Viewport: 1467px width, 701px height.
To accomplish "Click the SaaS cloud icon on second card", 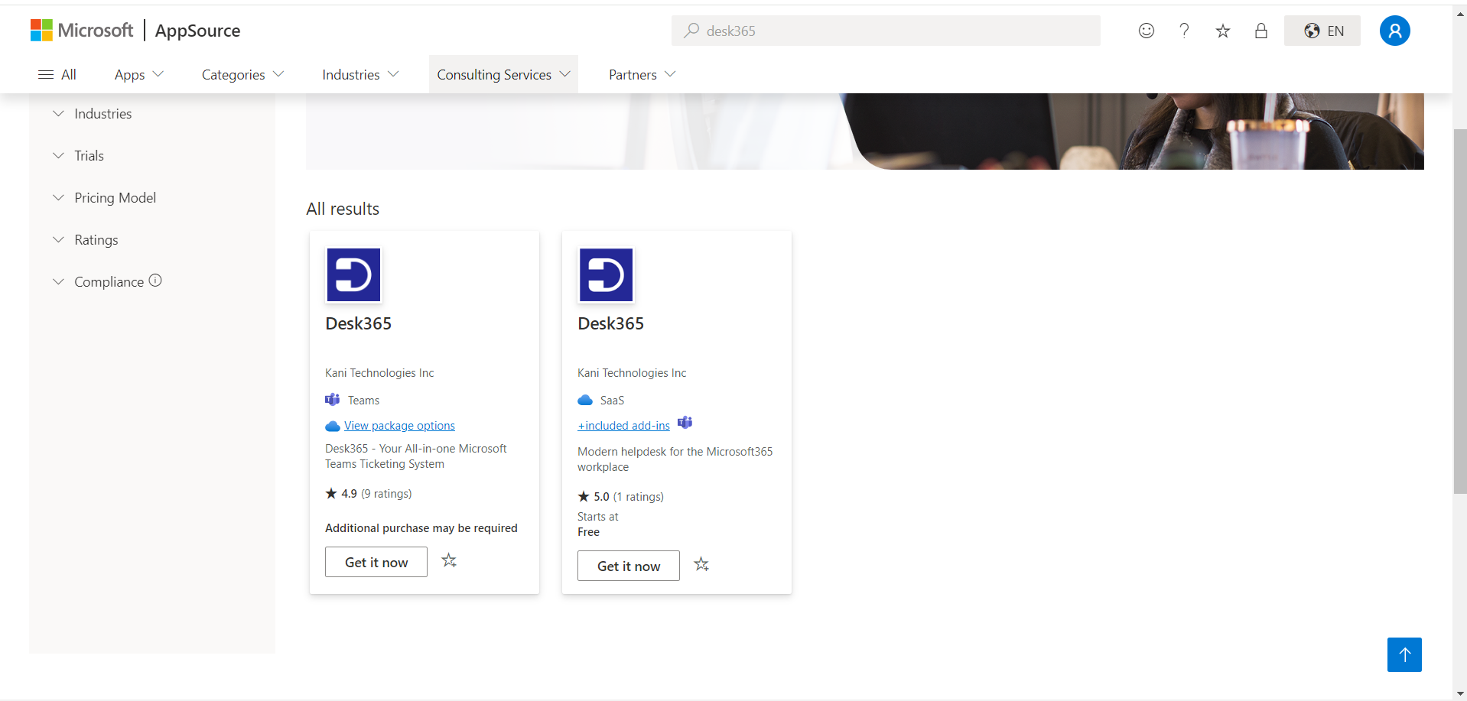I will click(x=584, y=400).
